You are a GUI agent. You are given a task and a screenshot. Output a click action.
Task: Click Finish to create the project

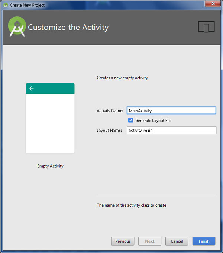[x=204, y=241]
